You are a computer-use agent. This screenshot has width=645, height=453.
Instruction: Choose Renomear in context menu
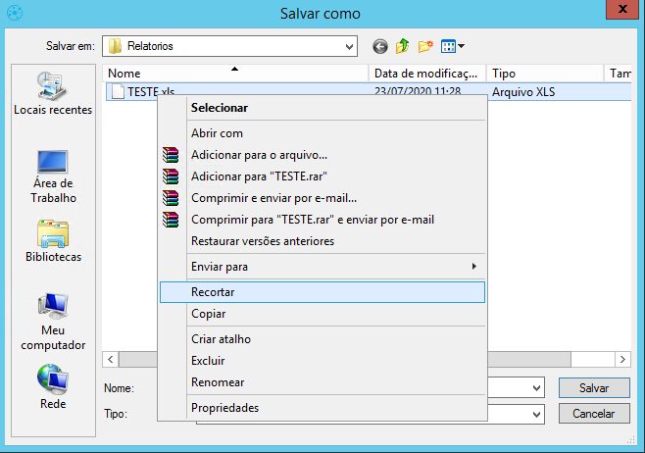tap(322, 382)
